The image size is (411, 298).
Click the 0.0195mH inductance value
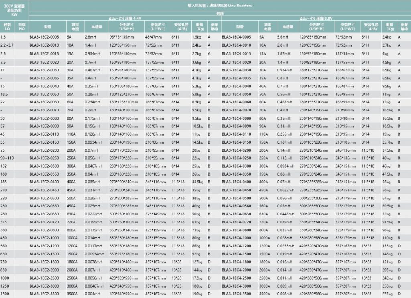click(93, 222)
